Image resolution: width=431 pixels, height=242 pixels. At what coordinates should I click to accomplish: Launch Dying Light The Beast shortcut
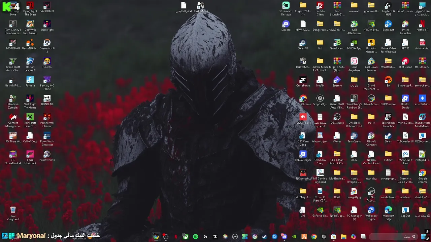pos(30,9)
